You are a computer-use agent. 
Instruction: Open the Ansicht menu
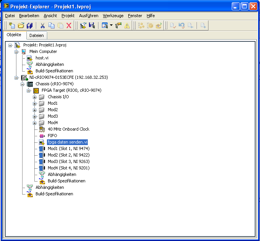pos(50,16)
